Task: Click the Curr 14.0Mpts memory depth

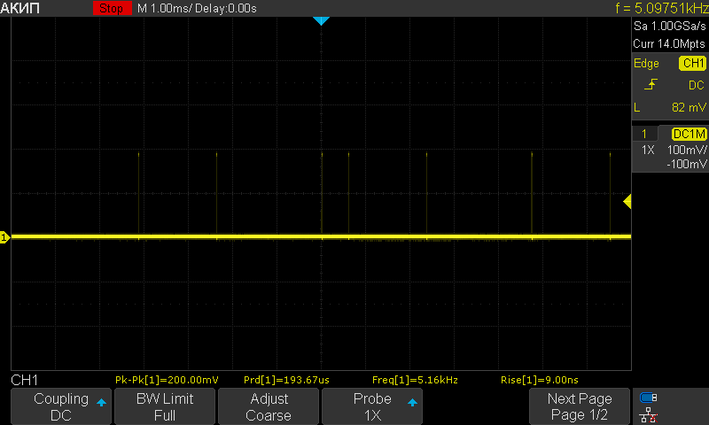Action: (x=669, y=43)
